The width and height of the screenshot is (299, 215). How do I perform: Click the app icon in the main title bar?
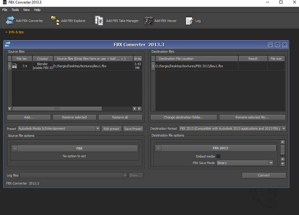click(5, 2)
